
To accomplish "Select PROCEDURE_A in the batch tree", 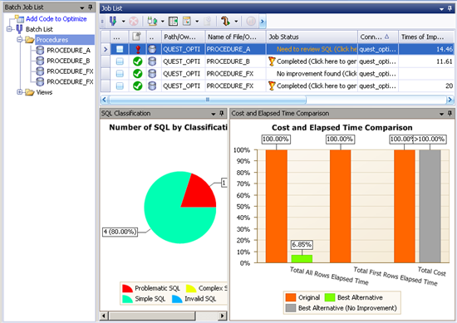I will (68, 51).
